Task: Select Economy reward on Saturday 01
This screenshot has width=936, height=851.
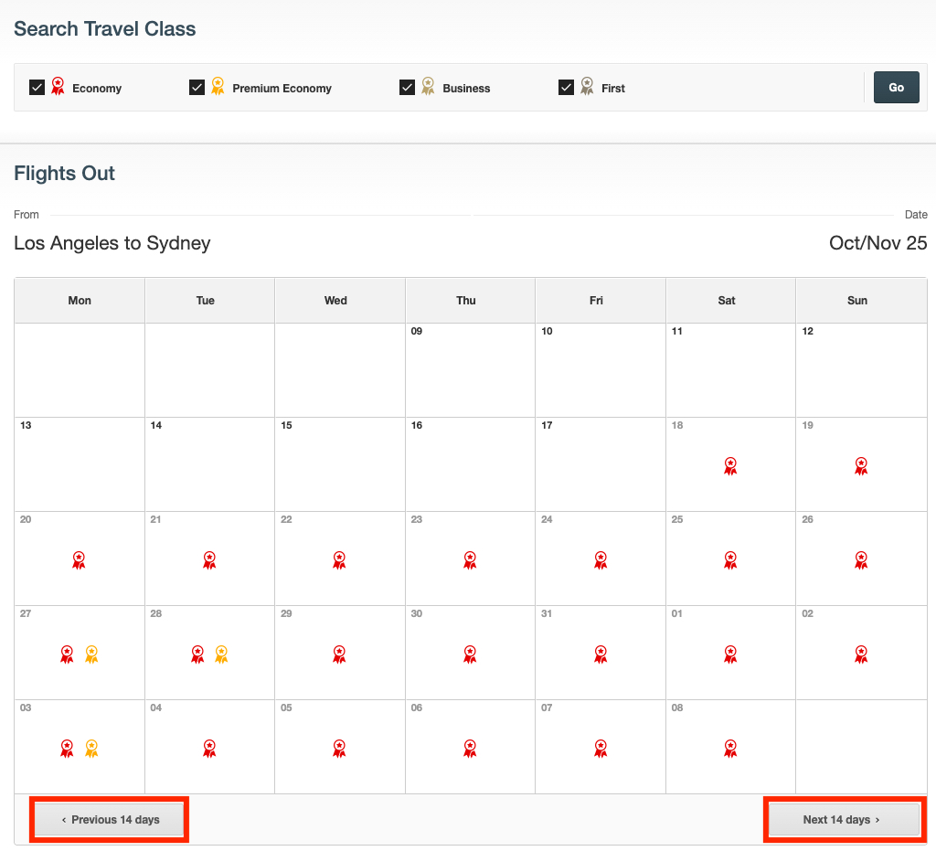Action: (730, 654)
